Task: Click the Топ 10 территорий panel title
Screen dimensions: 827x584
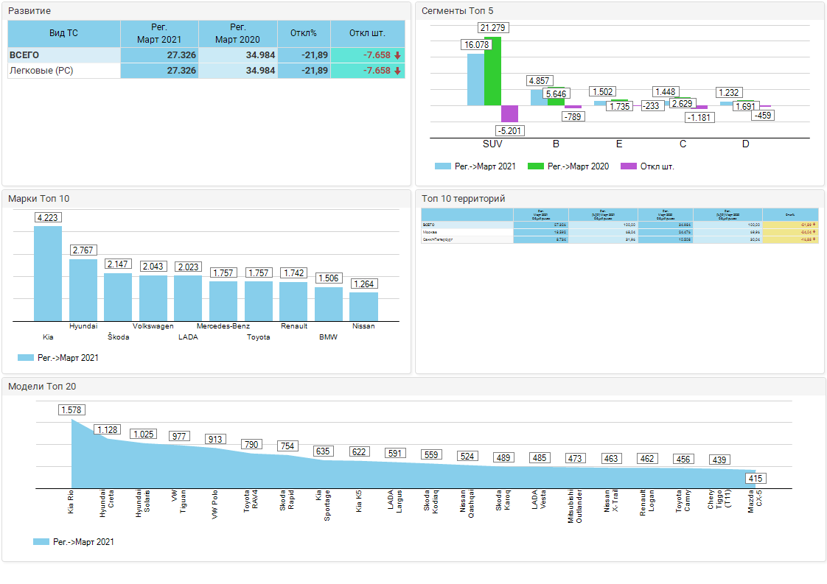Action: (463, 199)
